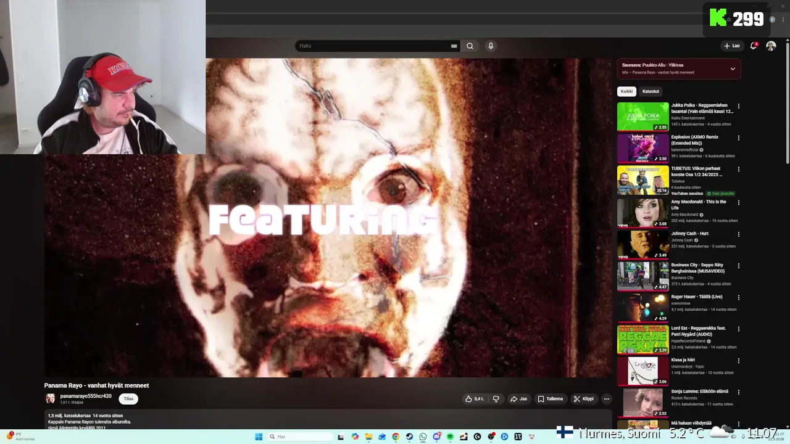The height and width of the screenshot is (444, 790).
Task: Open Spotify from the taskbar
Action: click(450, 437)
